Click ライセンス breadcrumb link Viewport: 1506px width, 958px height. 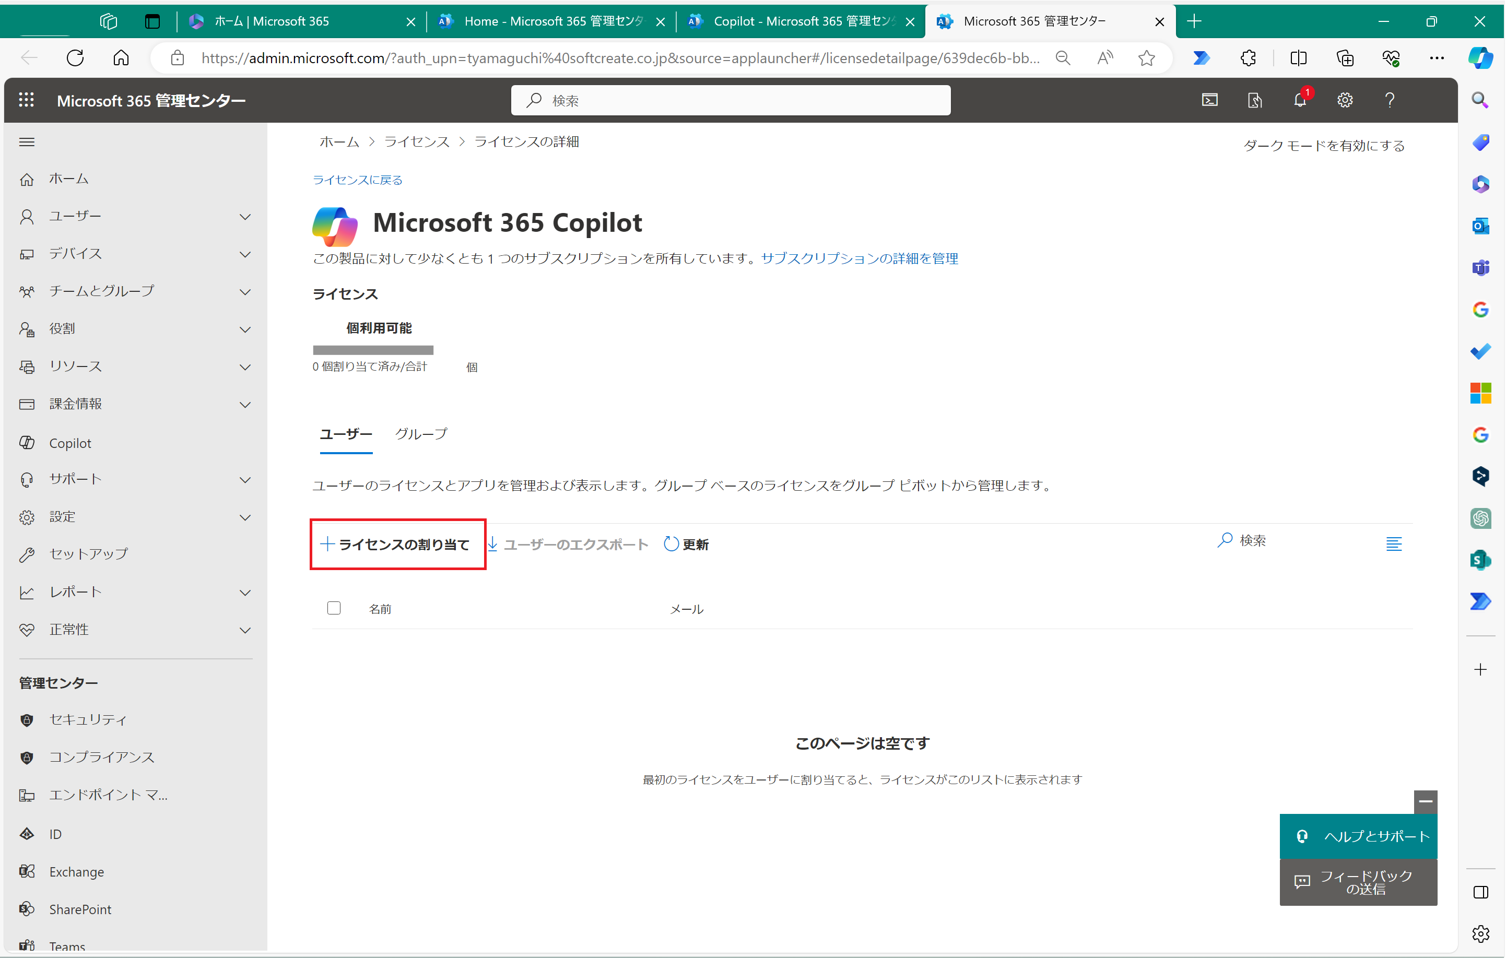tap(417, 142)
